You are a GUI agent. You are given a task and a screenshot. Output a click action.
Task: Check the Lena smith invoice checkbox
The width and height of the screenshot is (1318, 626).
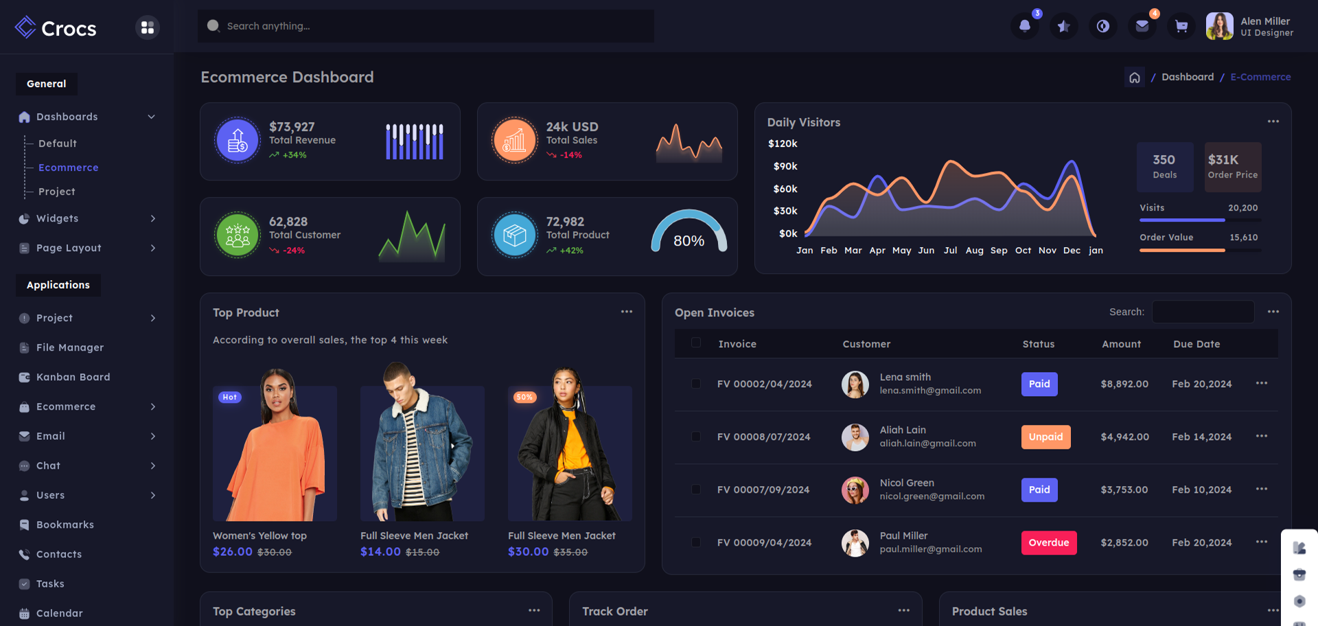[x=696, y=384]
